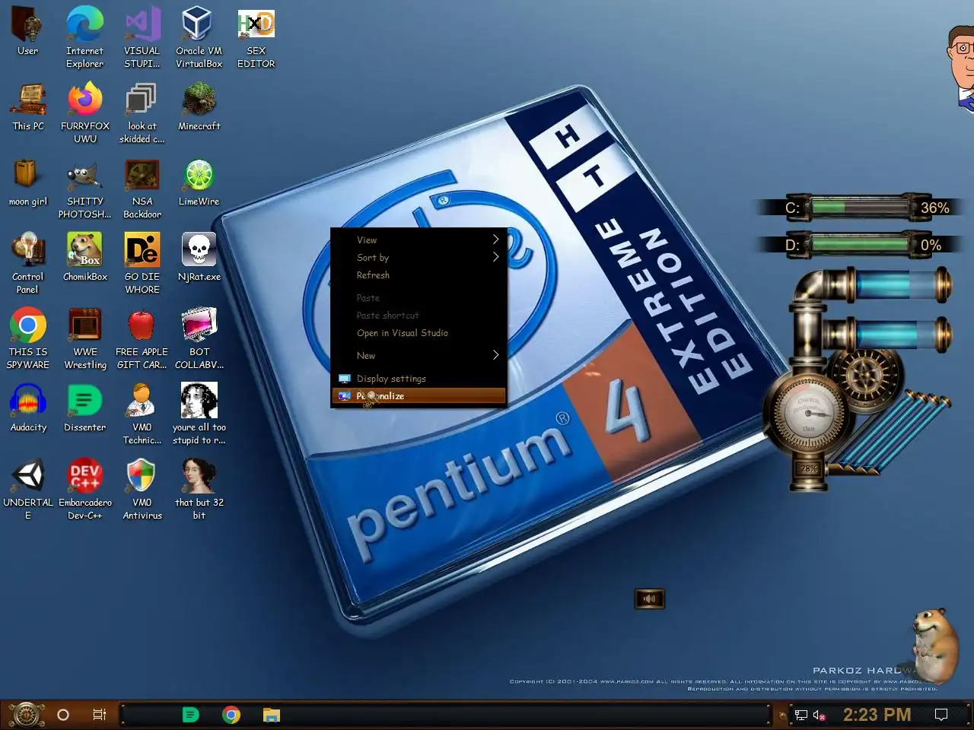Click the small speaker widget on desktop
The width and height of the screenshot is (974, 730).
click(x=649, y=599)
